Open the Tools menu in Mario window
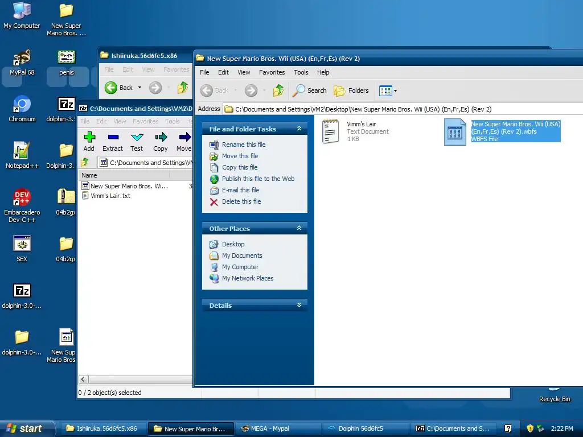 point(301,72)
